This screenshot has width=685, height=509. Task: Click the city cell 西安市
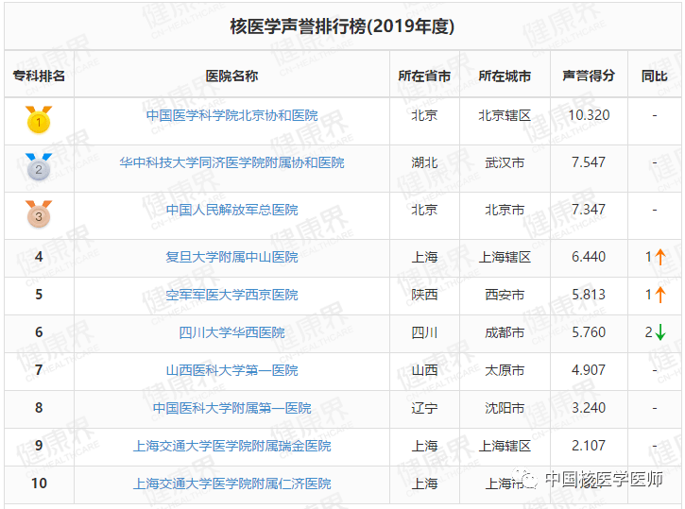tap(505, 295)
